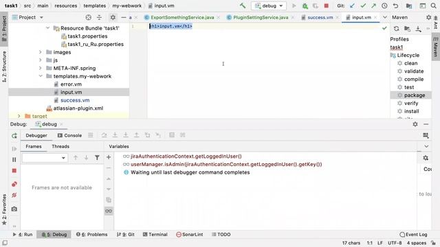Screen dimensions: 440x247
Task: Click Project panel settings gear
Action: 113,17
